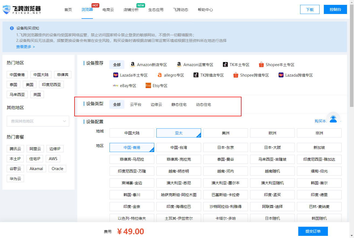Screen dimensions: 354x238
Task: Click the 下载 button
Action: [310, 9]
